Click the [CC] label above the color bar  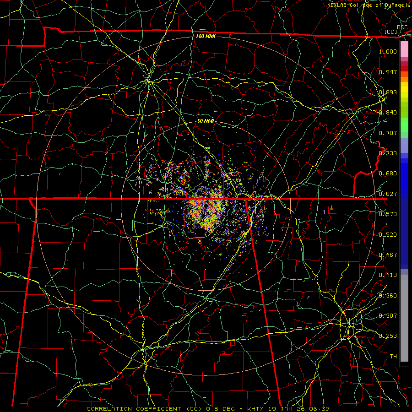(x=391, y=32)
